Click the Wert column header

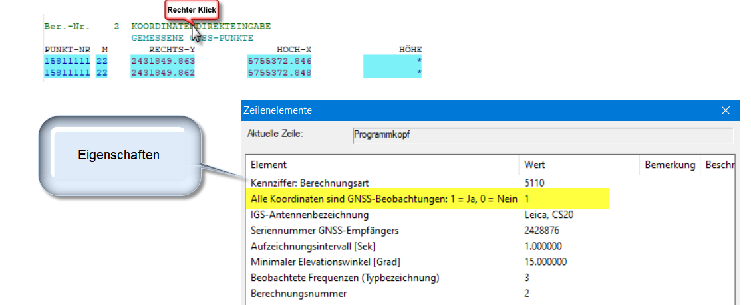pyautogui.click(x=535, y=165)
